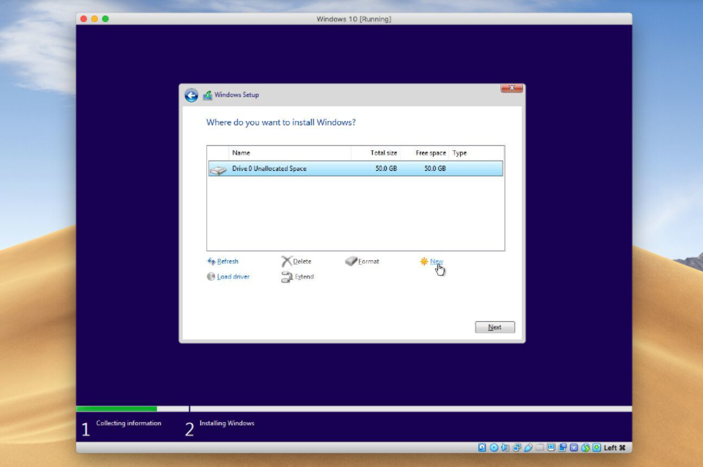Click the red macOS close button

pos(84,19)
